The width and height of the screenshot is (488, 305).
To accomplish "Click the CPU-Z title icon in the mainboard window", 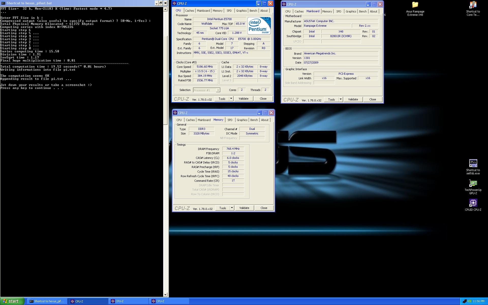I will pyautogui.click(x=284, y=4).
